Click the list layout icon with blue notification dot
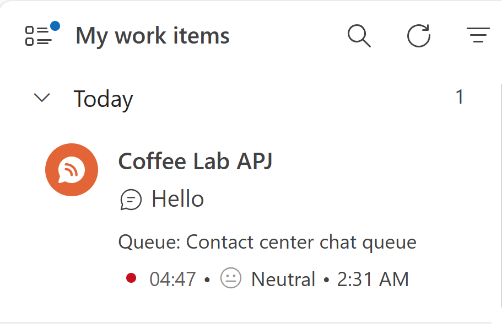The image size is (502, 328). click(39, 36)
